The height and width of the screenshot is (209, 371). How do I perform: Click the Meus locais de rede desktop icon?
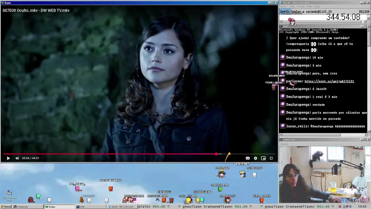(x=9, y=195)
